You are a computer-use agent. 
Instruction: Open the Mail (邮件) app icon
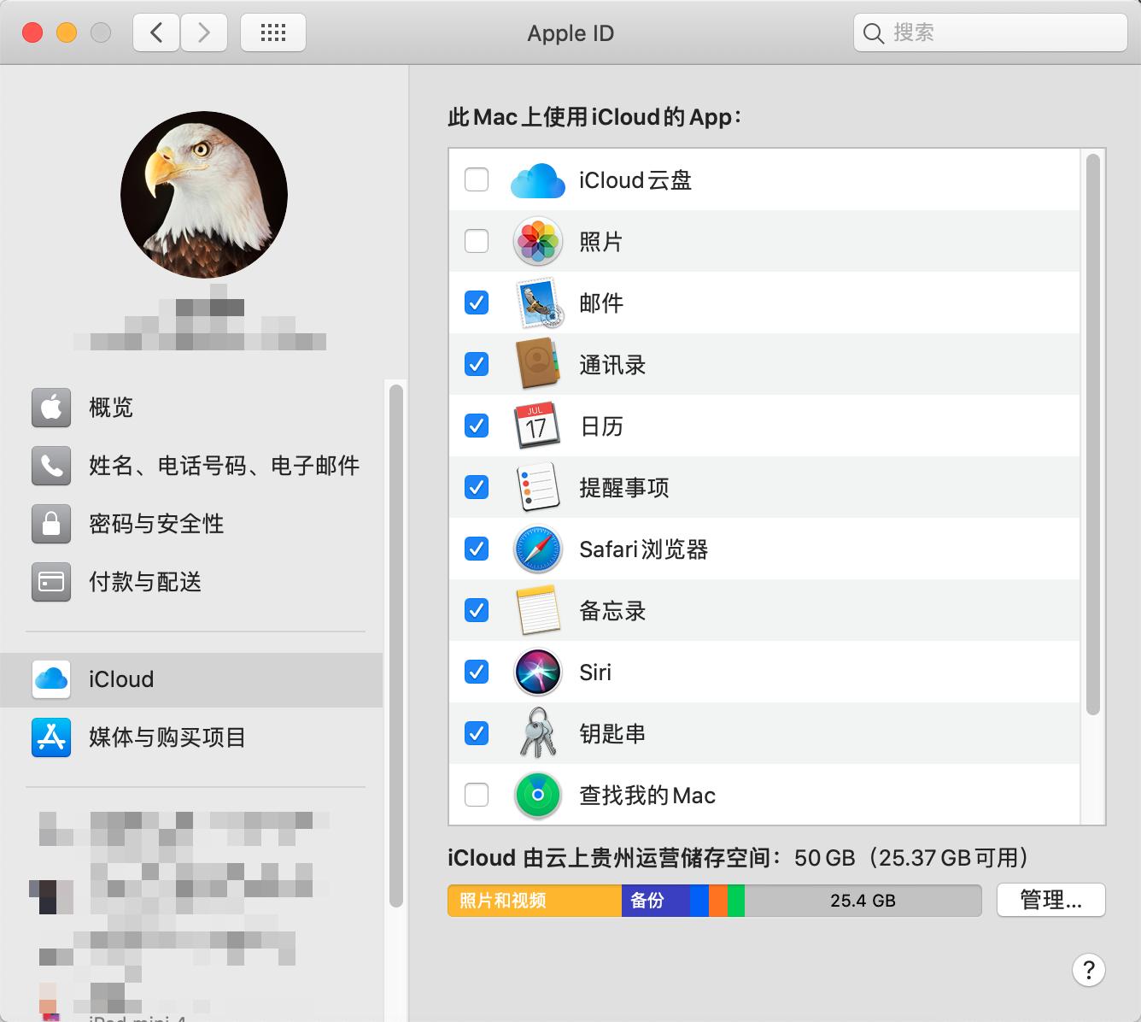pos(537,302)
